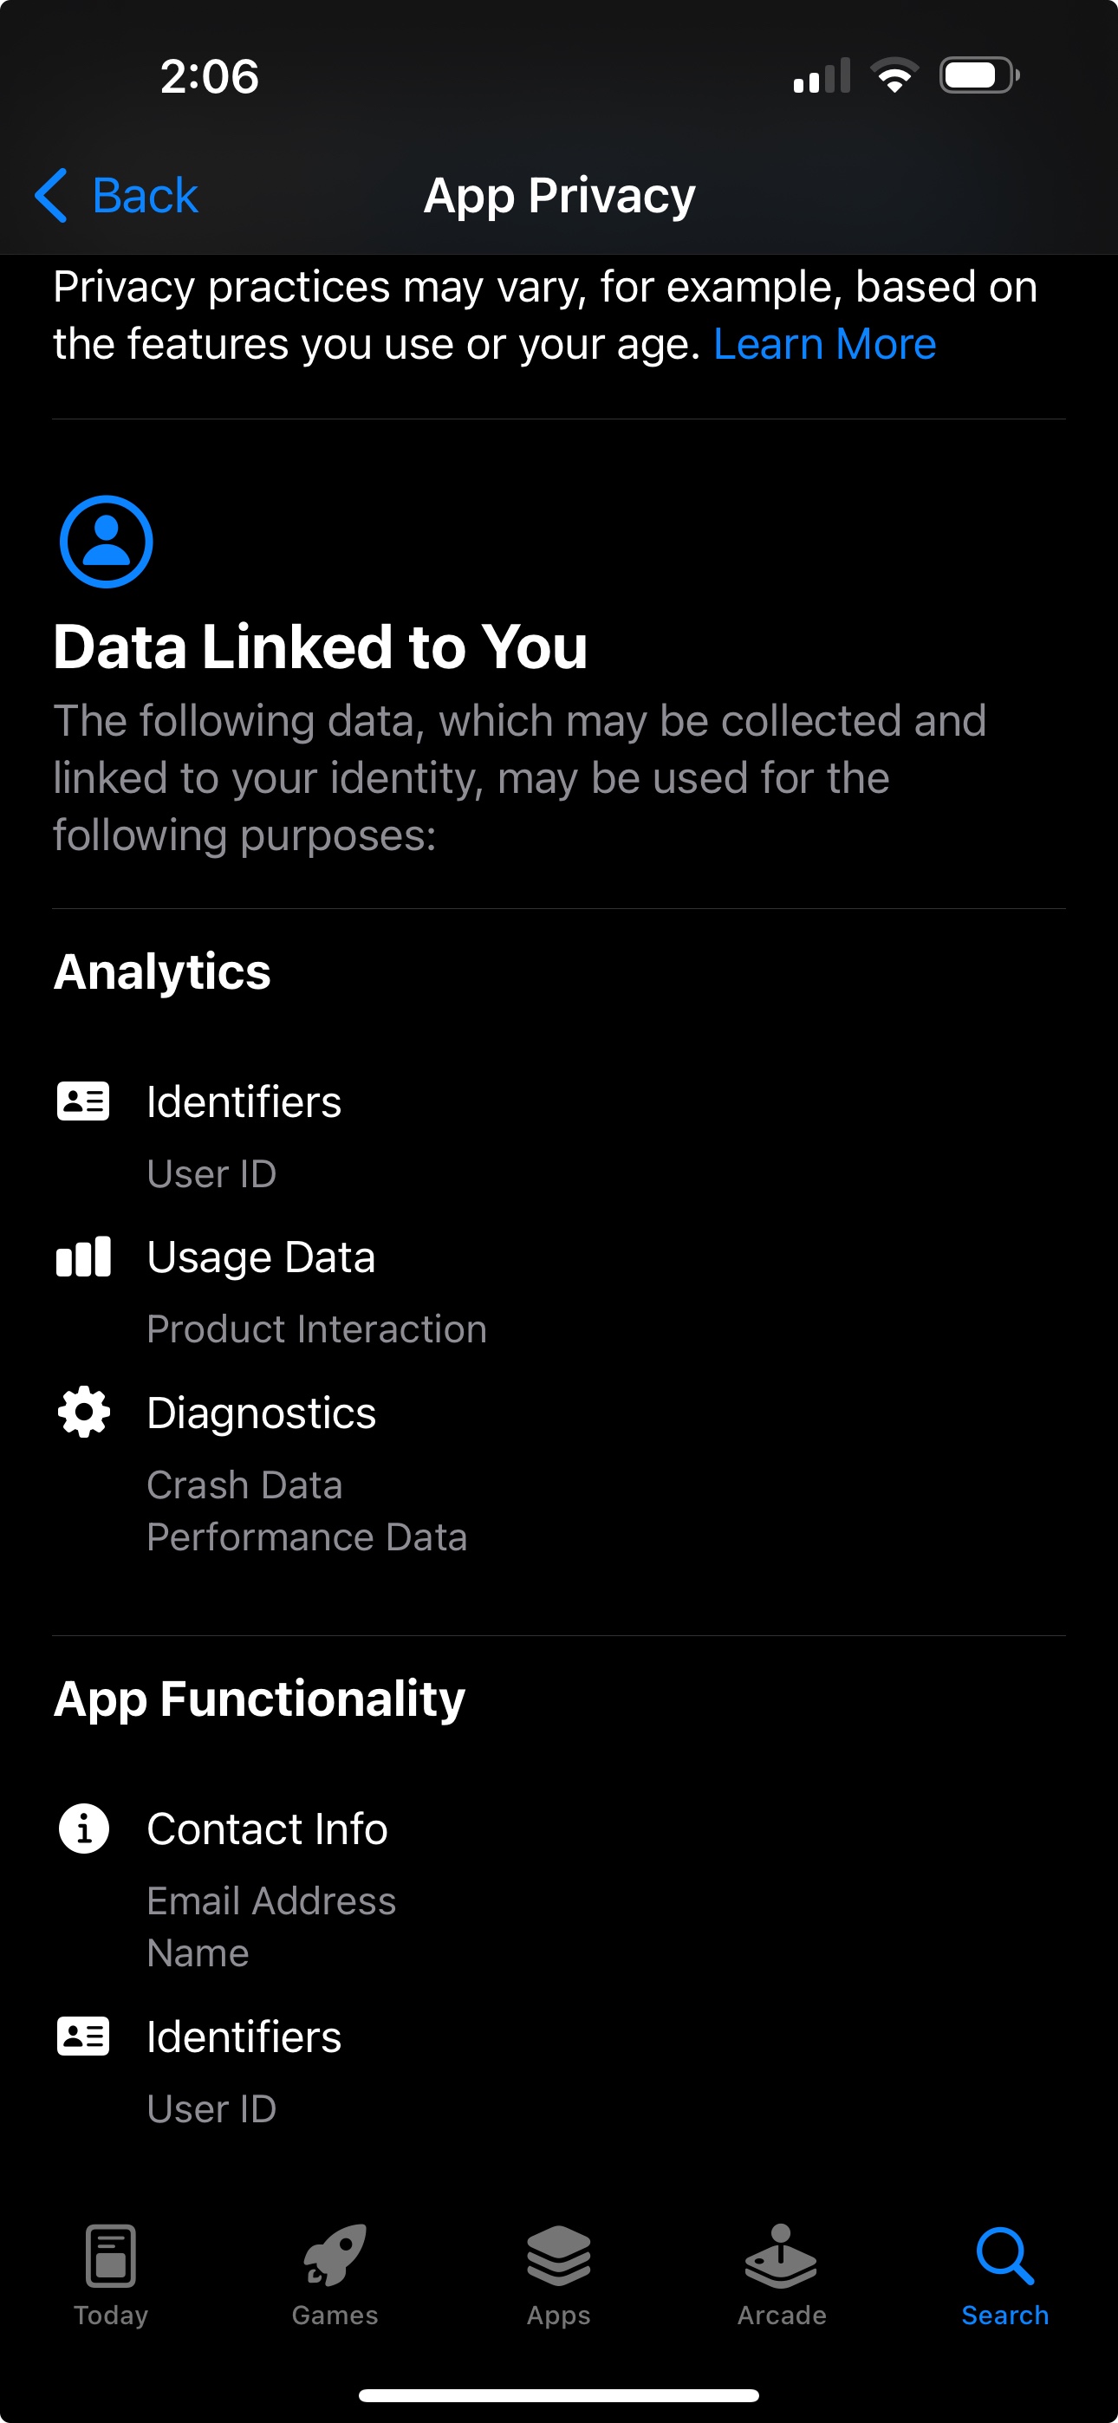Click the Wi-Fi status icon
The height and width of the screenshot is (2423, 1118).
click(895, 75)
